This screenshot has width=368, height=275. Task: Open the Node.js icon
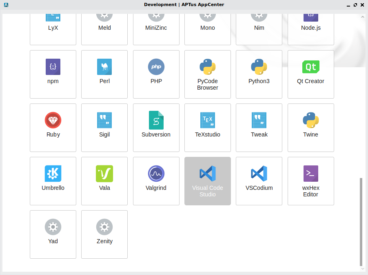point(311,18)
